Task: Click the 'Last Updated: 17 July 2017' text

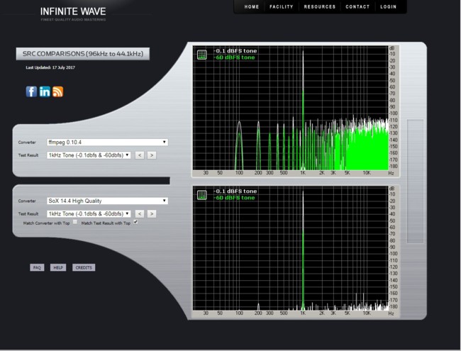Action: [50, 67]
